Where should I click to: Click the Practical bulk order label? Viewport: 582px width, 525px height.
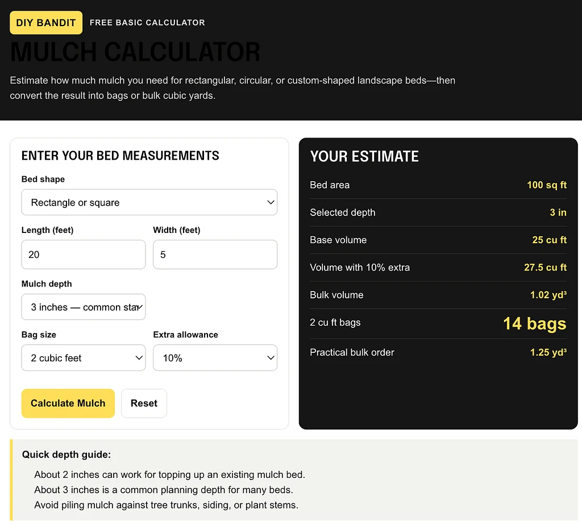pyautogui.click(x=352, y=352)
